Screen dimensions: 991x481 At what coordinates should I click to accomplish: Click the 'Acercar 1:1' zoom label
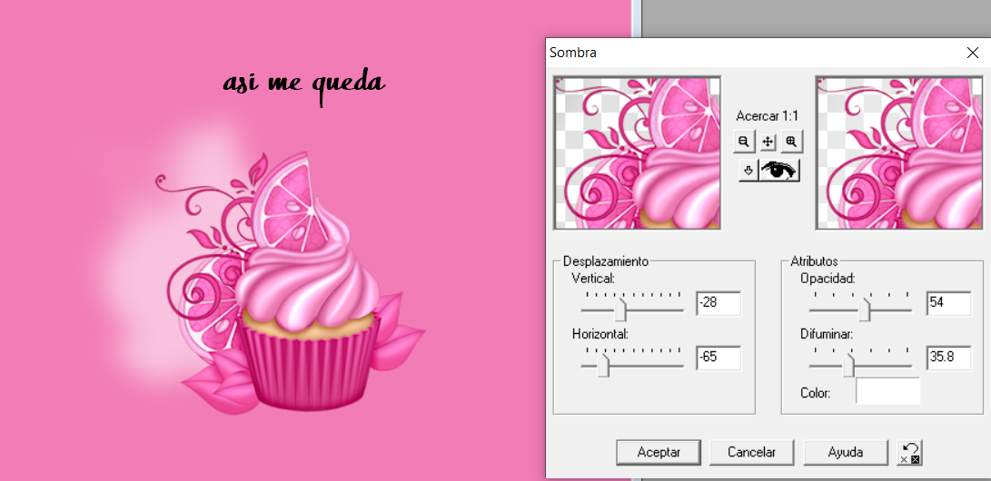pos(768,116)
